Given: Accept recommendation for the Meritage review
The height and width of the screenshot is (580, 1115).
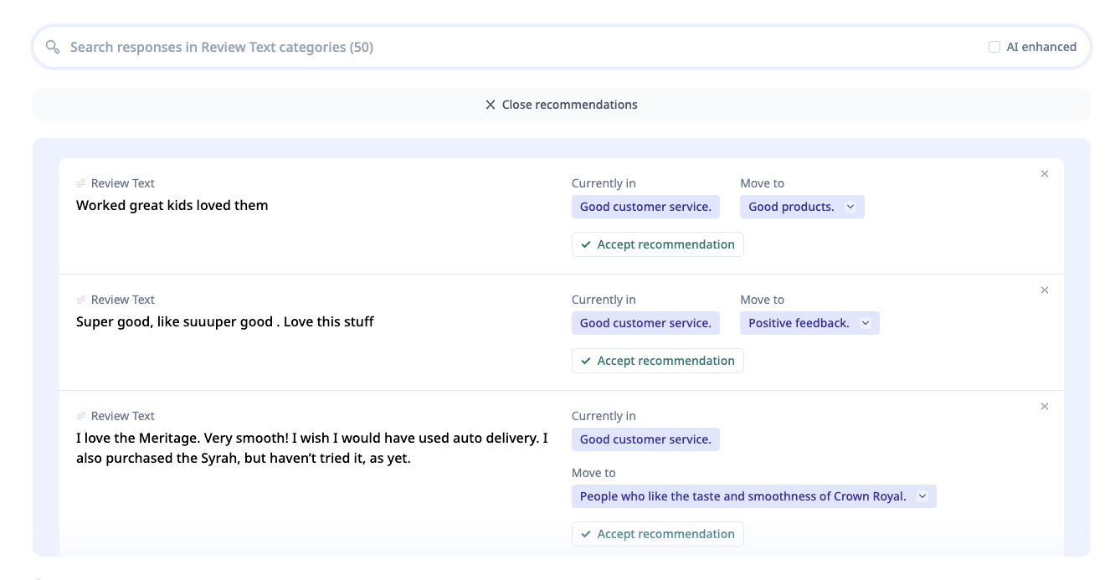Looking at the screenshot, I should pos(657,534).
